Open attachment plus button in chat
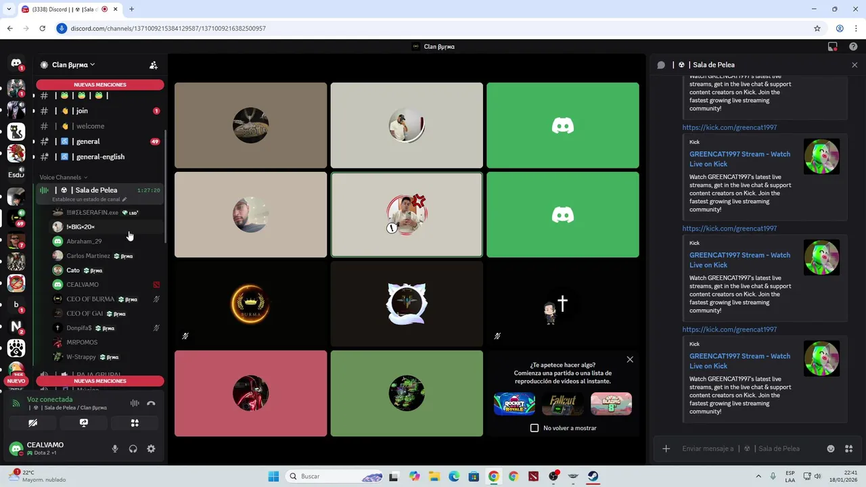Image resolution: width=866 pixels, height=487 pixels. [666, 448]
